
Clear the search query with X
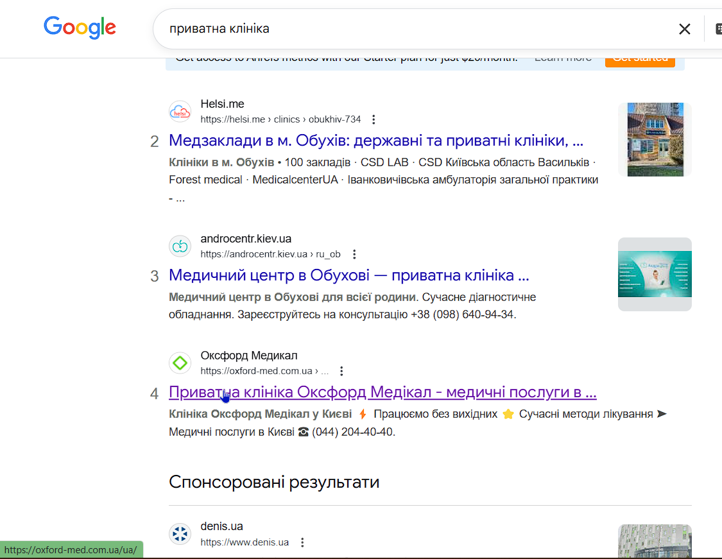(684, 29)
